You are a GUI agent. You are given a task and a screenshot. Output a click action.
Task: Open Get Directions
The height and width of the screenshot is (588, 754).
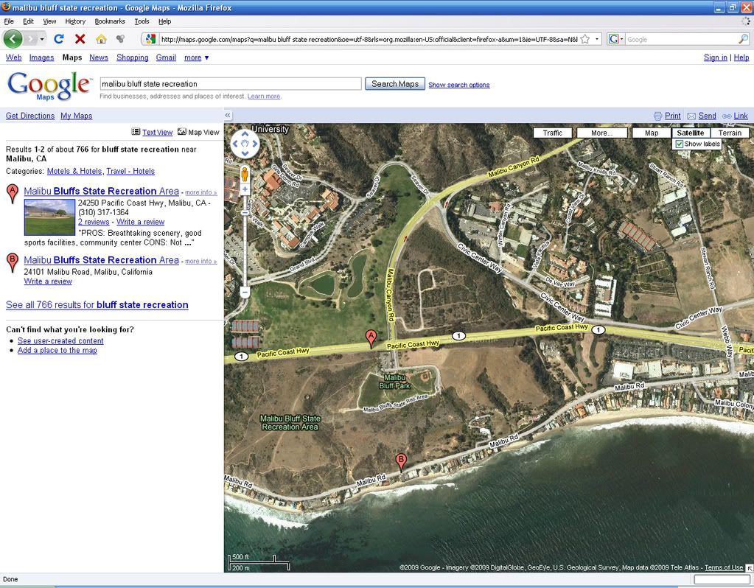click(x=29, y=116)
